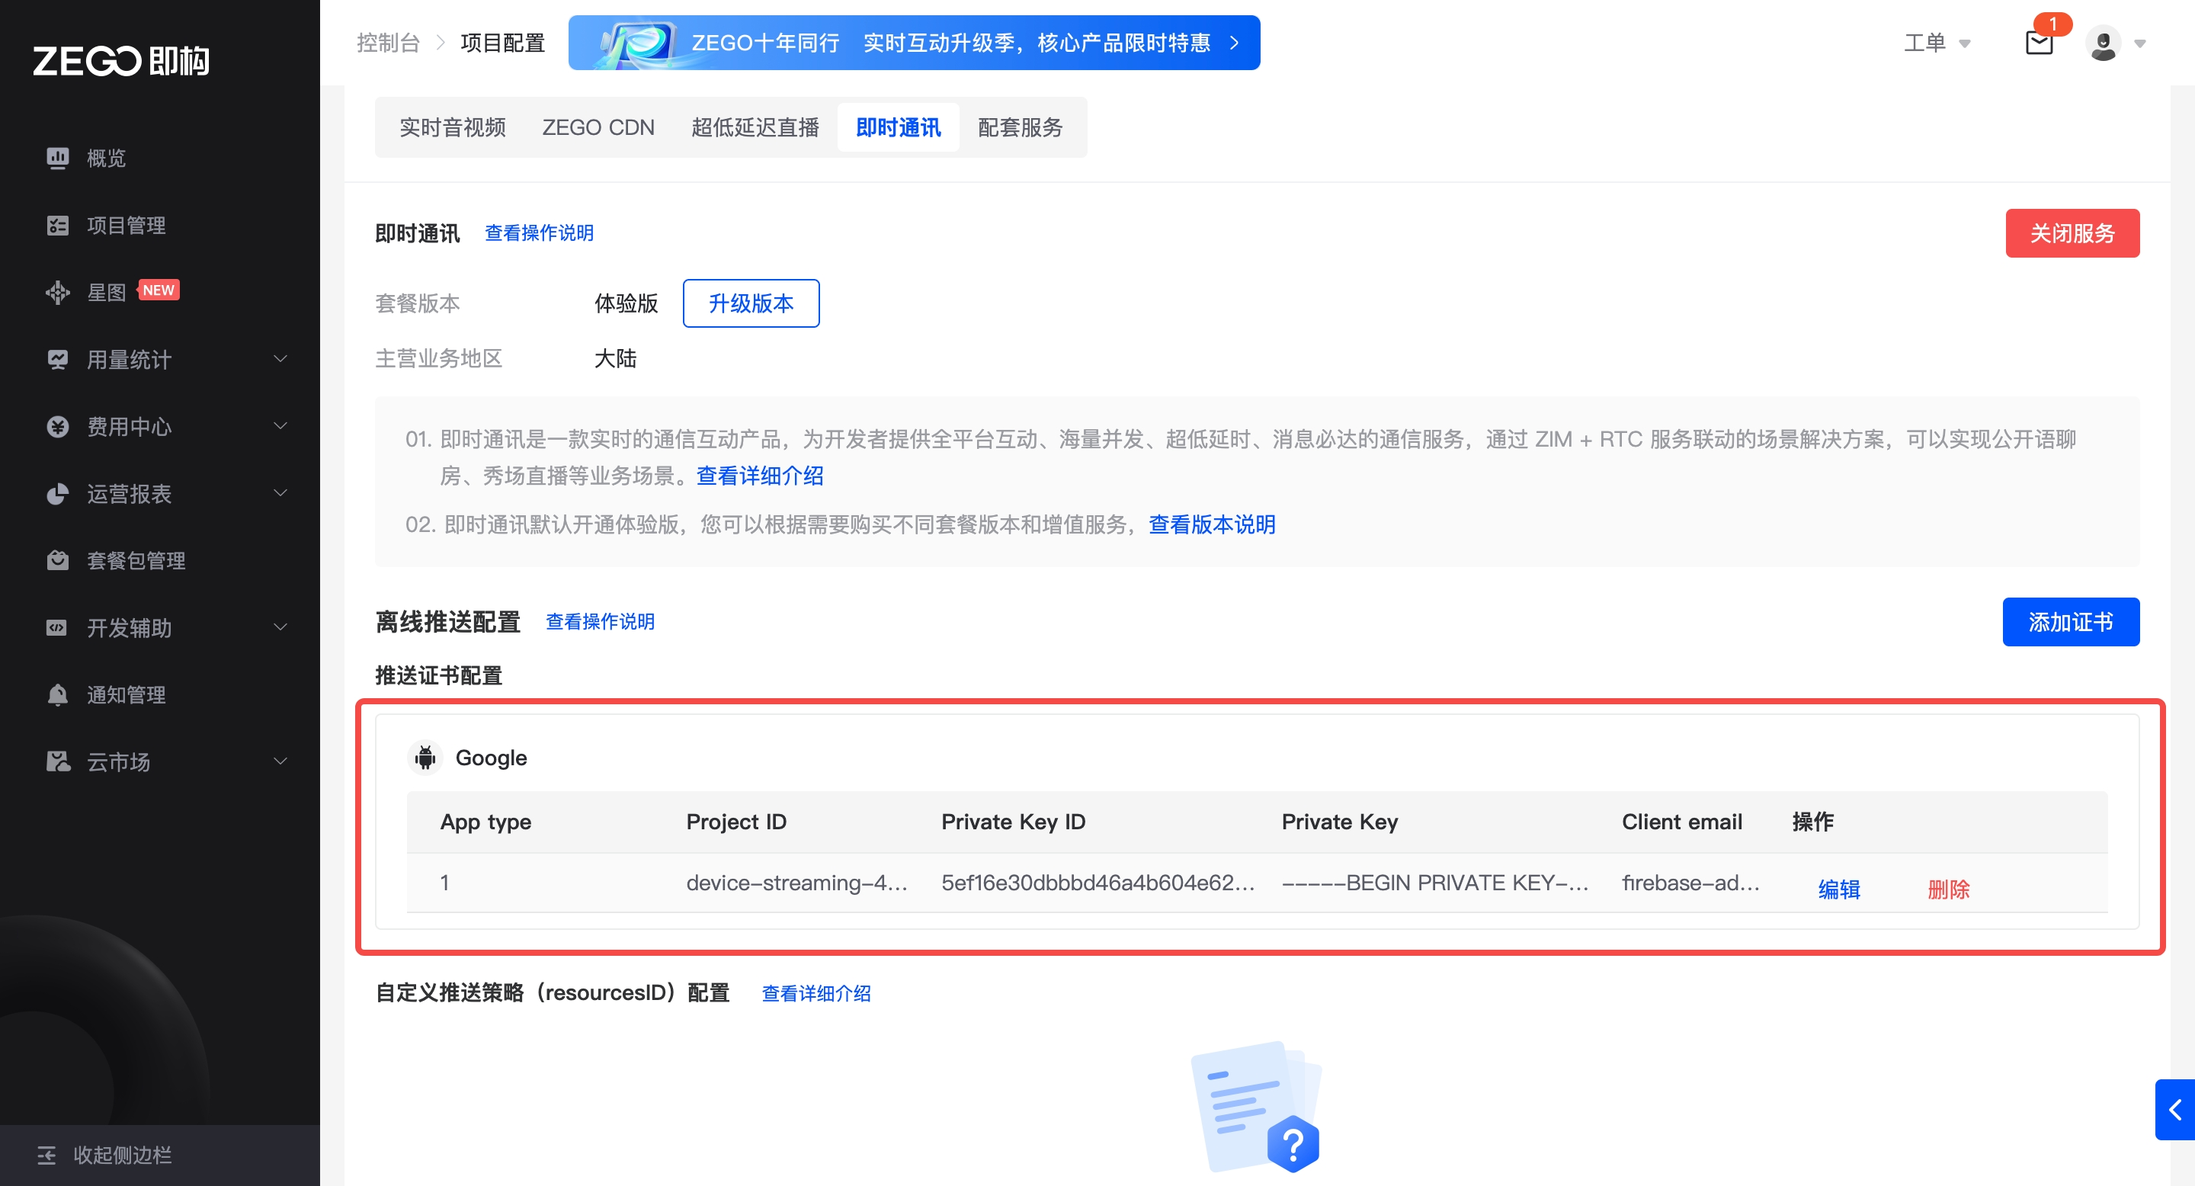Go to 控制台 breadcrumb
The width and height of the screenshot is (2195, 1186).
click(389, 43)
